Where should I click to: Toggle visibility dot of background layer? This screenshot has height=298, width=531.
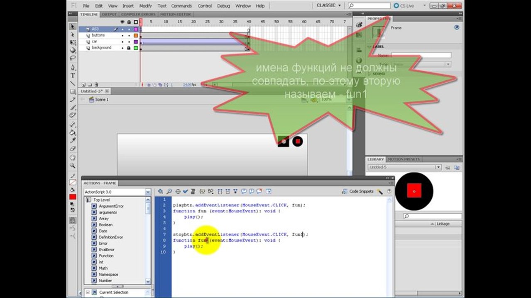(122, 48)
